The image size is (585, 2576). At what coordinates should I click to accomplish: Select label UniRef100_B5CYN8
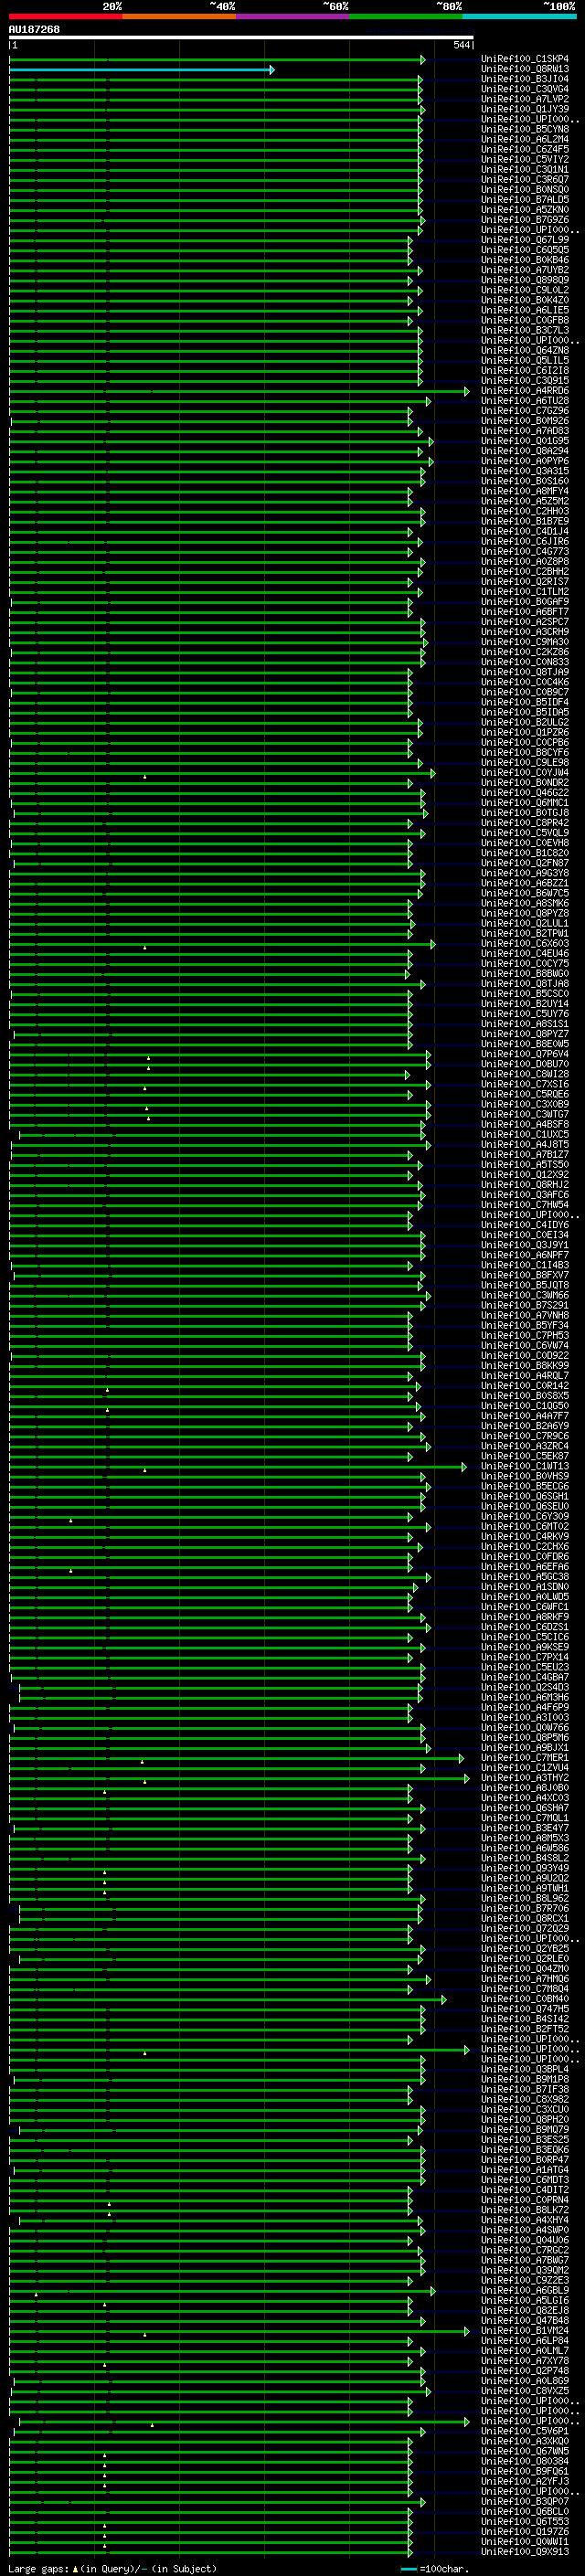coord(525,129)
